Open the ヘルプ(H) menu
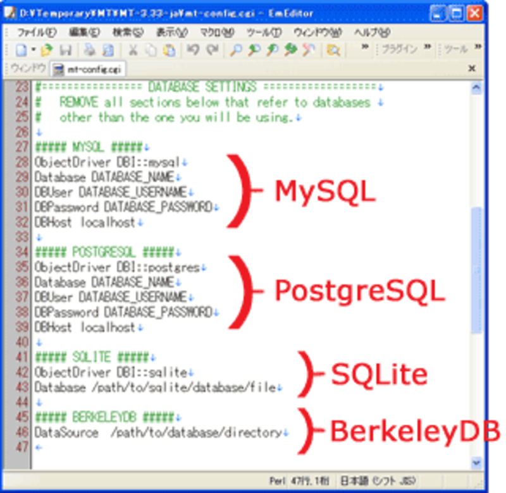Viewport: 506px width, 493px height. [x=372, y=32]
